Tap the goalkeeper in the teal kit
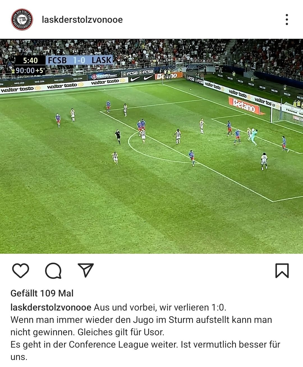Viewport: 303px width, 367px height. pyautogui.click(x=254, y=137)
